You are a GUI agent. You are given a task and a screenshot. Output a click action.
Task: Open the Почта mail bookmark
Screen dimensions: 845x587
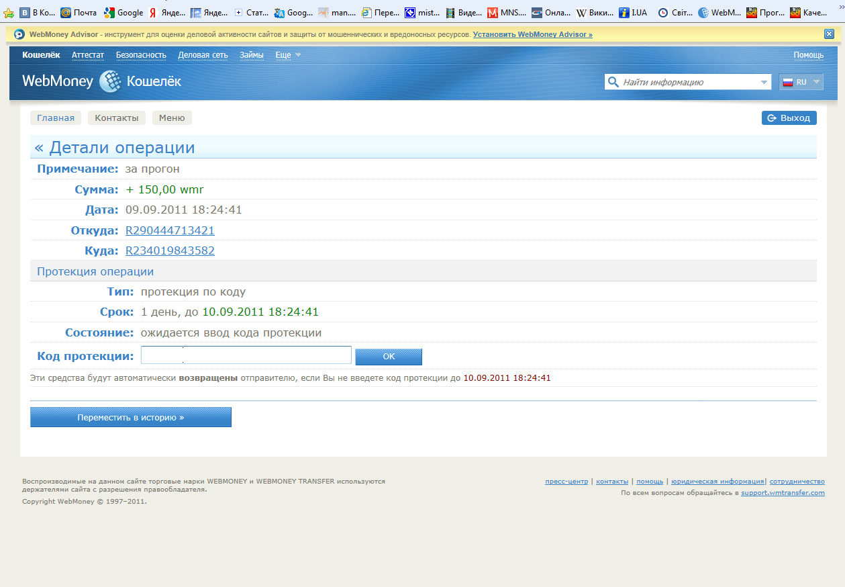pos(79,13)
